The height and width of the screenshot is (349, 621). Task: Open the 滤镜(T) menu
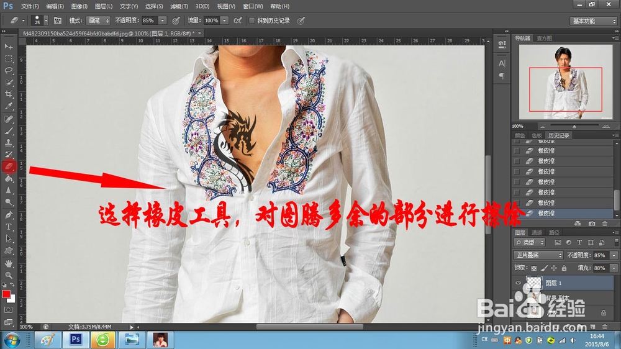[179, 6]
